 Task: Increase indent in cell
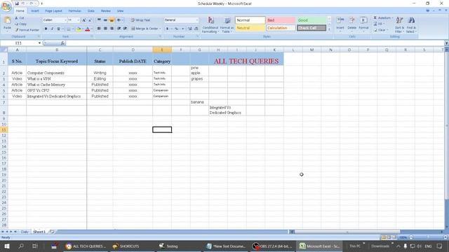125,29
